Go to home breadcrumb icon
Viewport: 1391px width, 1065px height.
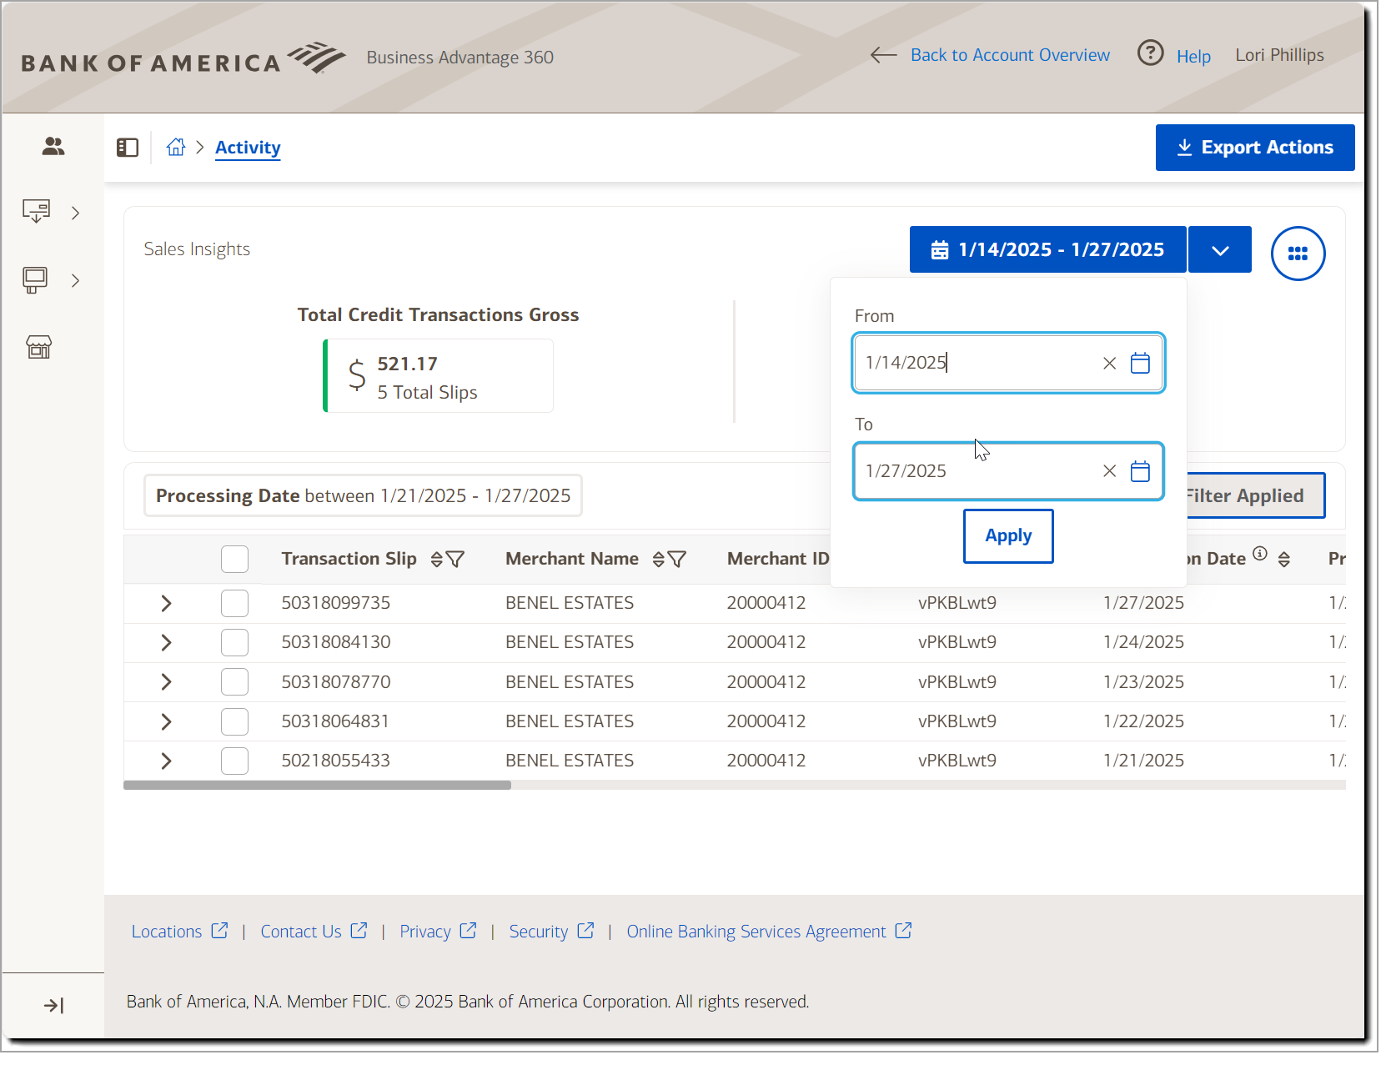coord(176,148)
